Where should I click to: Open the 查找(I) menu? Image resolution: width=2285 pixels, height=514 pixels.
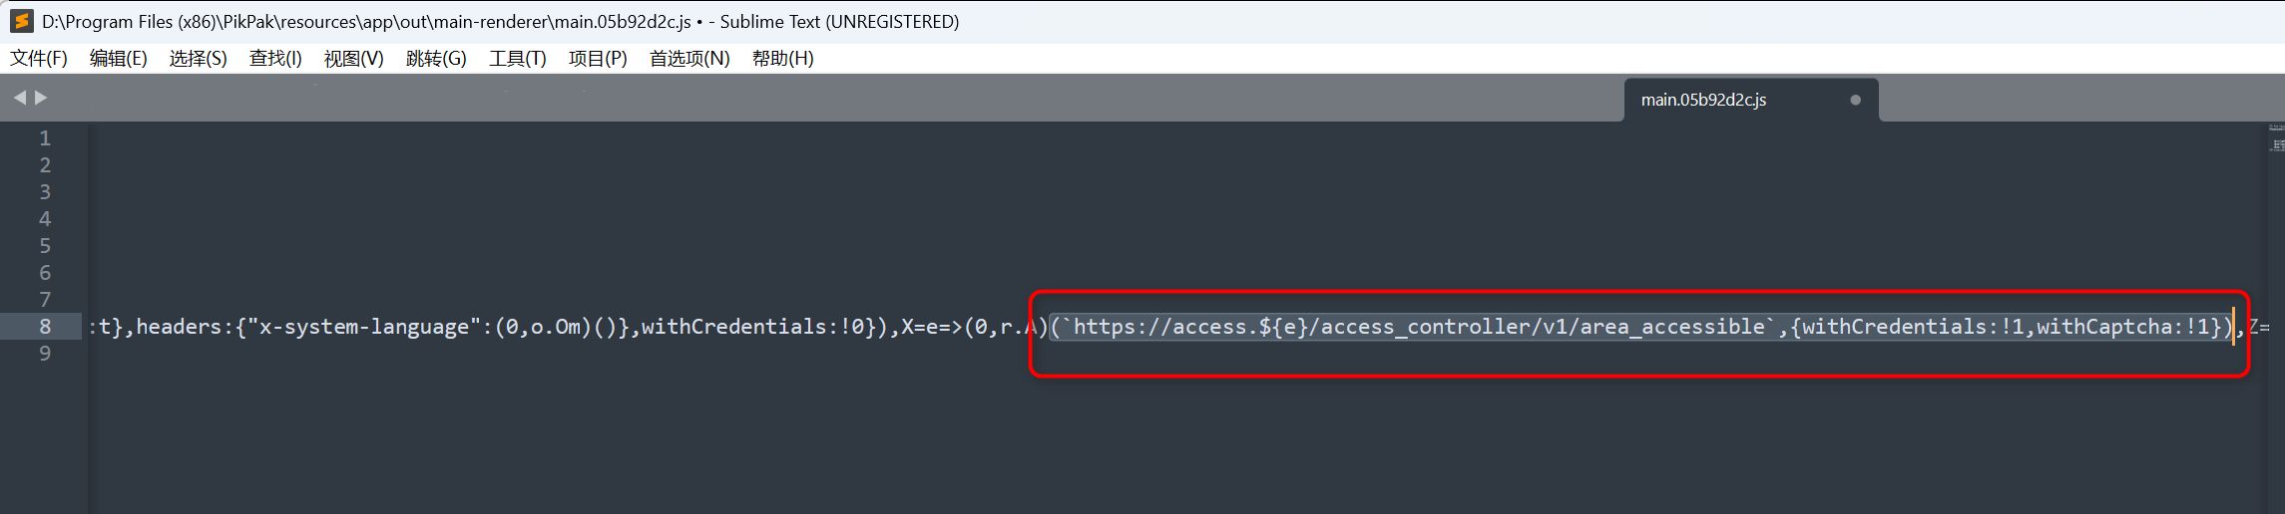[275, 58]
